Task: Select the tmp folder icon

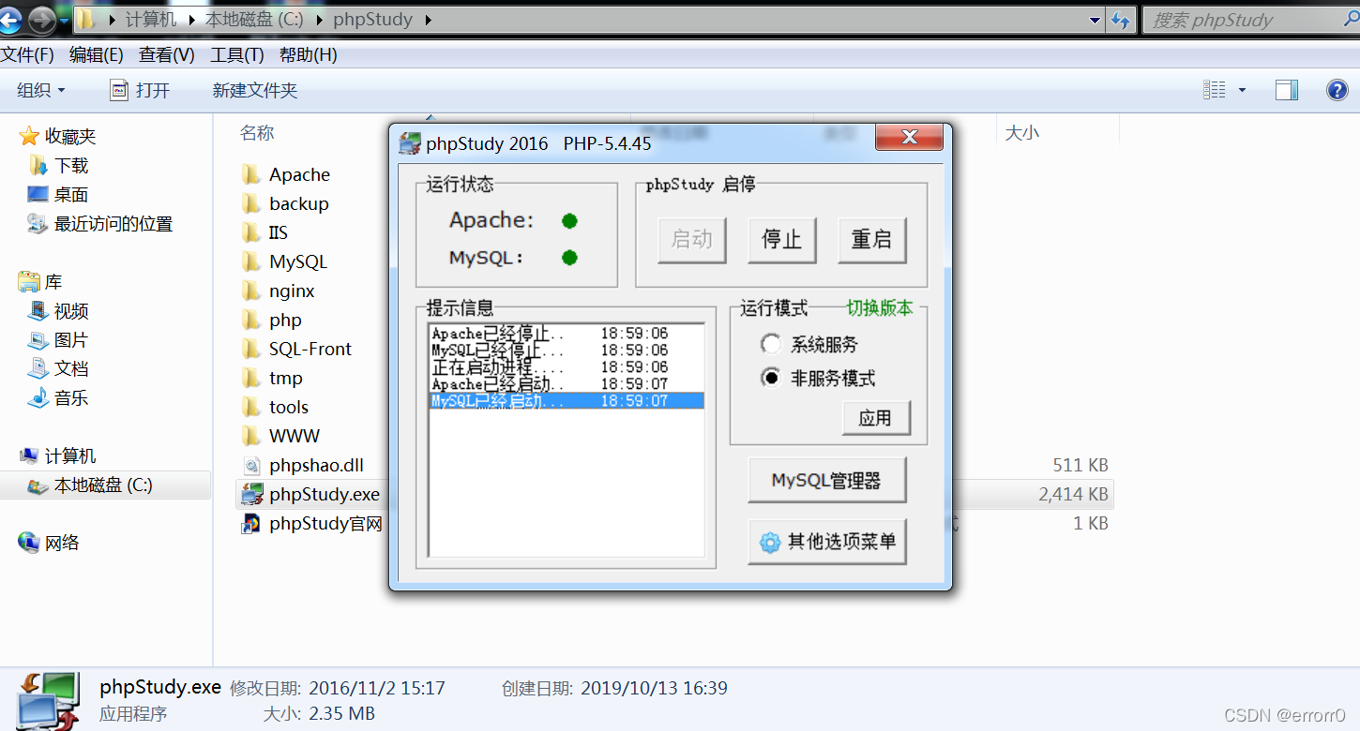Action: point(250,378)
